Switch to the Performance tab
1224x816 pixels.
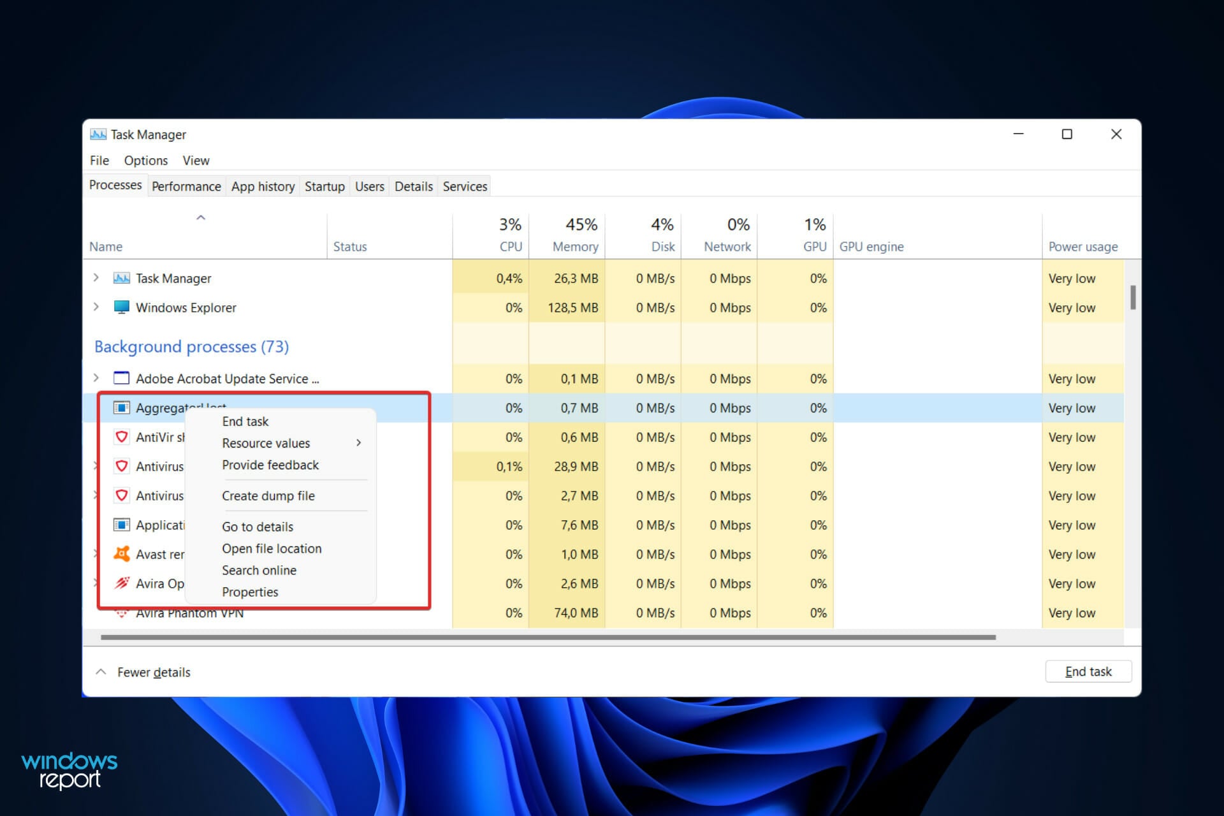(186, 186)
